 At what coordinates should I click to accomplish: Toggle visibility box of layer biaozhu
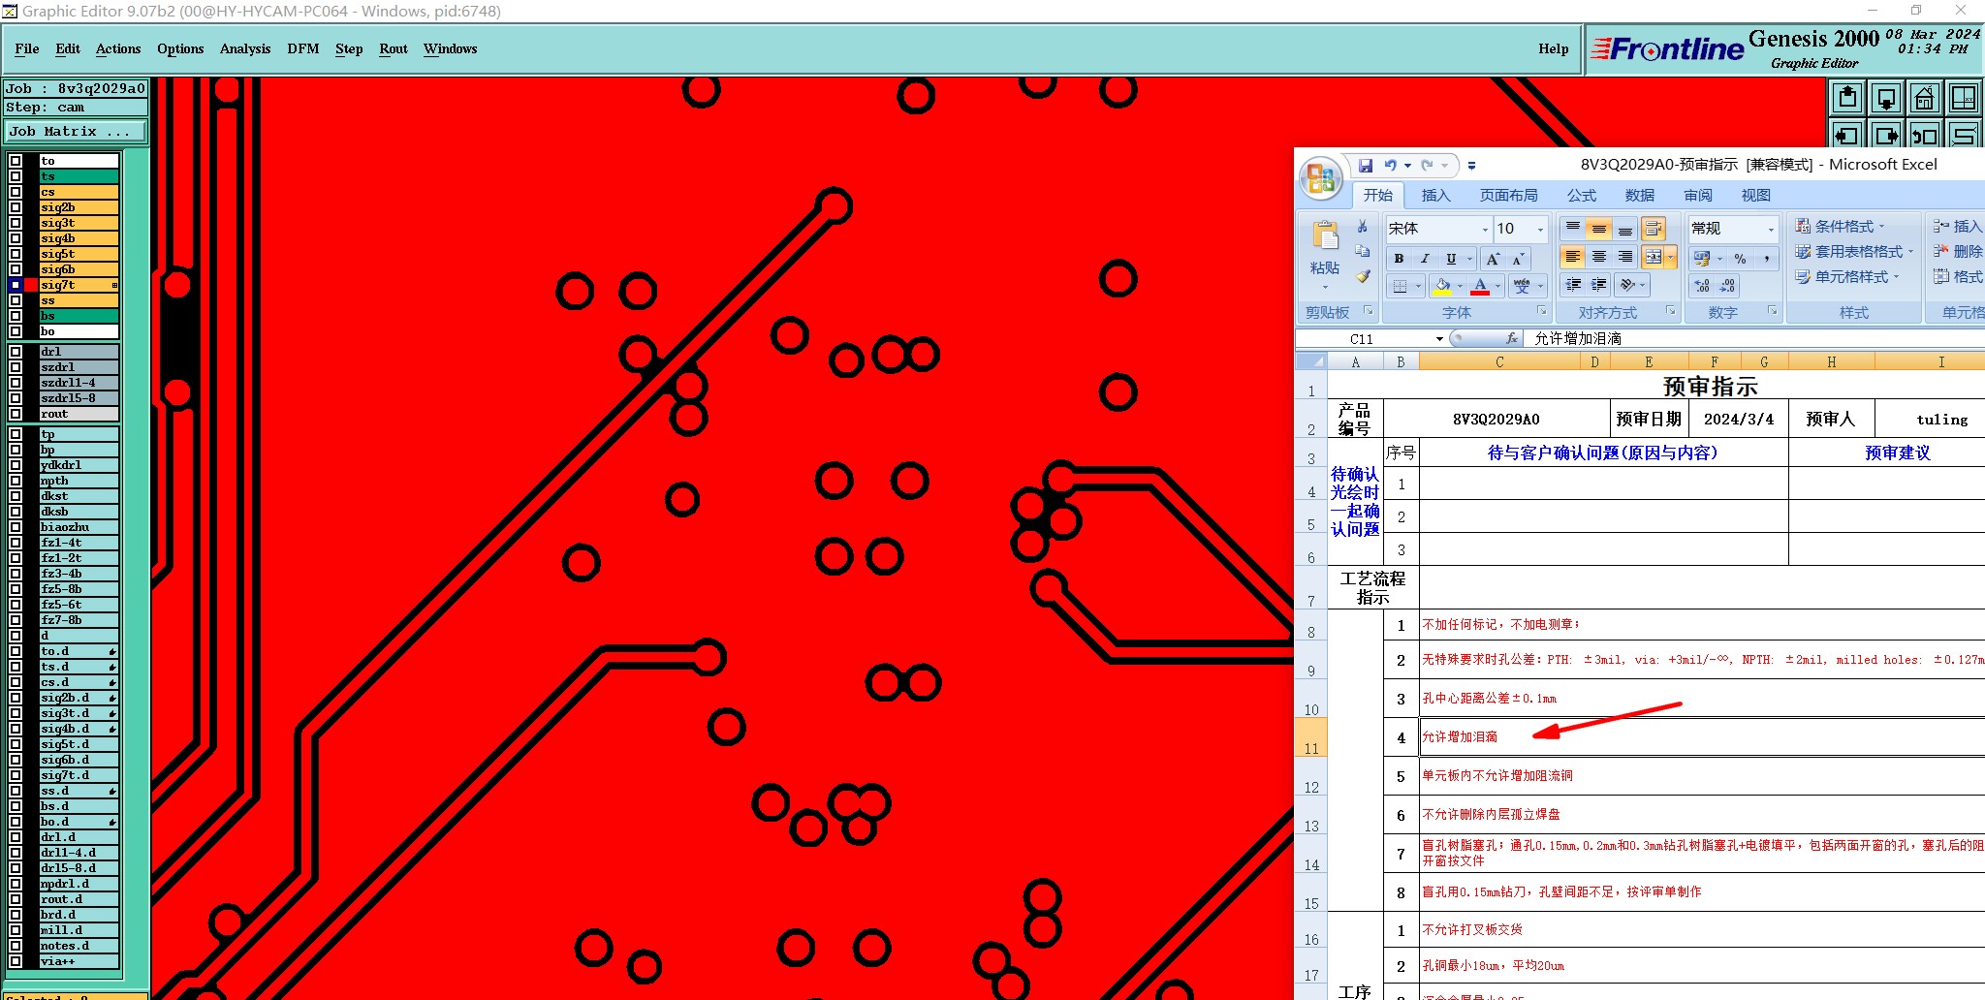pos(16,527)
